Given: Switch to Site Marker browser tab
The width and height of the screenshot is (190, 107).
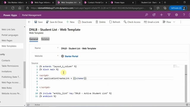Looking at the screenshot, I should coord(15,2).
